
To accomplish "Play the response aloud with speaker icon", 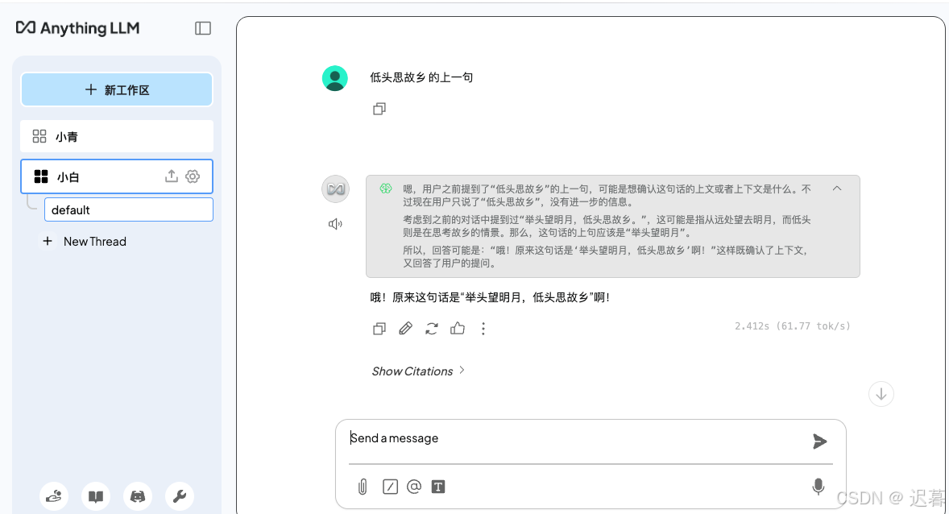I will pos(335,224).
